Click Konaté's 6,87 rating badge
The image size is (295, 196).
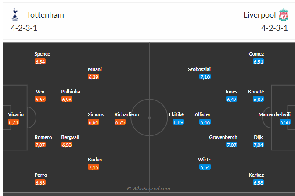(x=258, y=100)
